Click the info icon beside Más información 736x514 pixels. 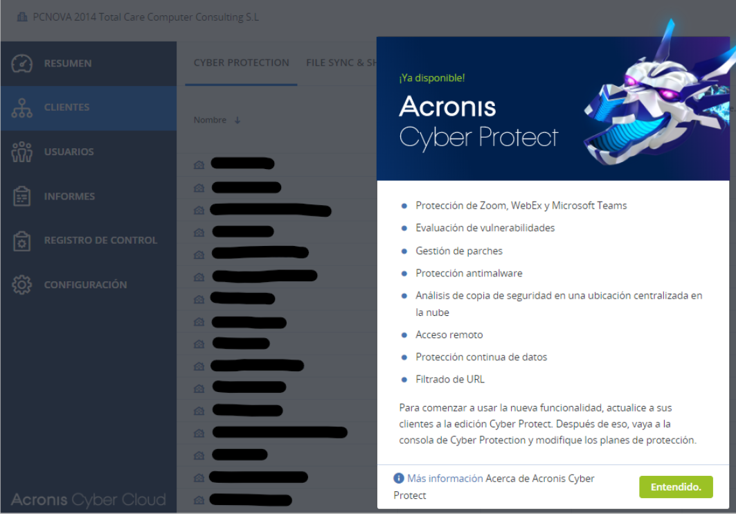click(x=399, y=478)
